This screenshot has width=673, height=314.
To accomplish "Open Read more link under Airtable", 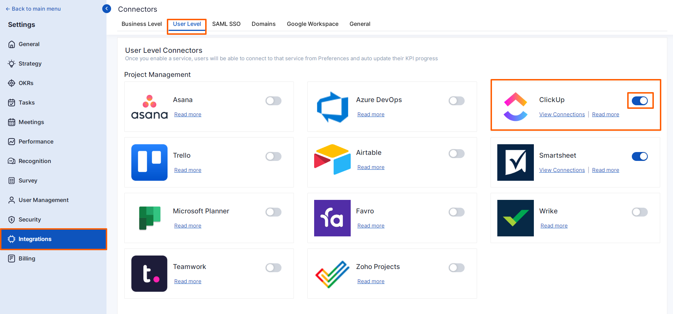I will coord(371,167).
